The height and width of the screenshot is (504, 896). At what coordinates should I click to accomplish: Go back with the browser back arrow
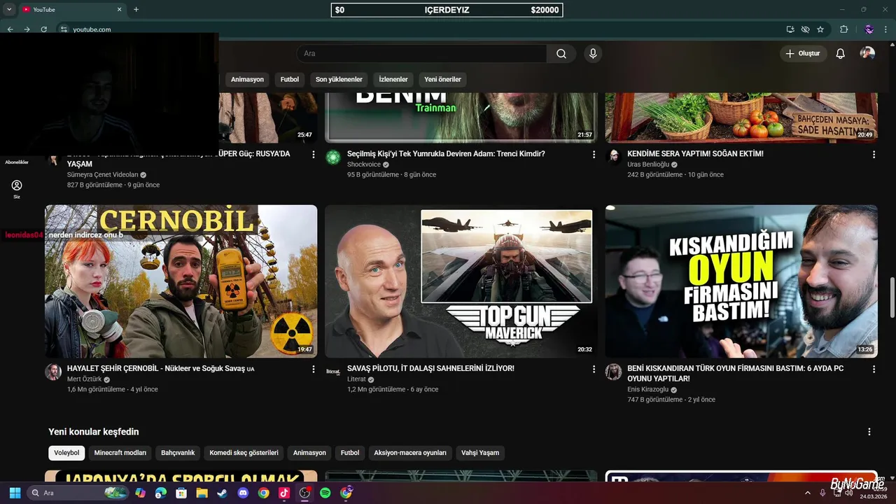click(10, 29)
